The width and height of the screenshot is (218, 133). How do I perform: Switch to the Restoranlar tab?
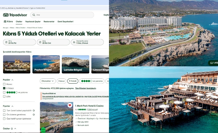49,22
